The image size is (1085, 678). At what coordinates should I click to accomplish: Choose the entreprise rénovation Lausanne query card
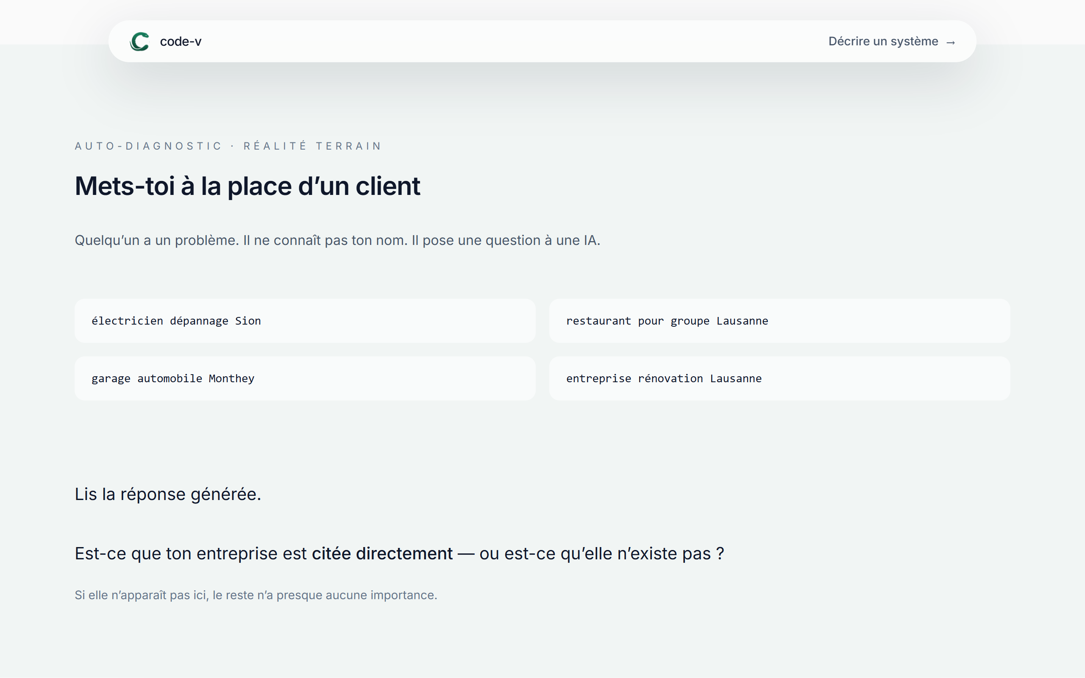pos(779,378)
